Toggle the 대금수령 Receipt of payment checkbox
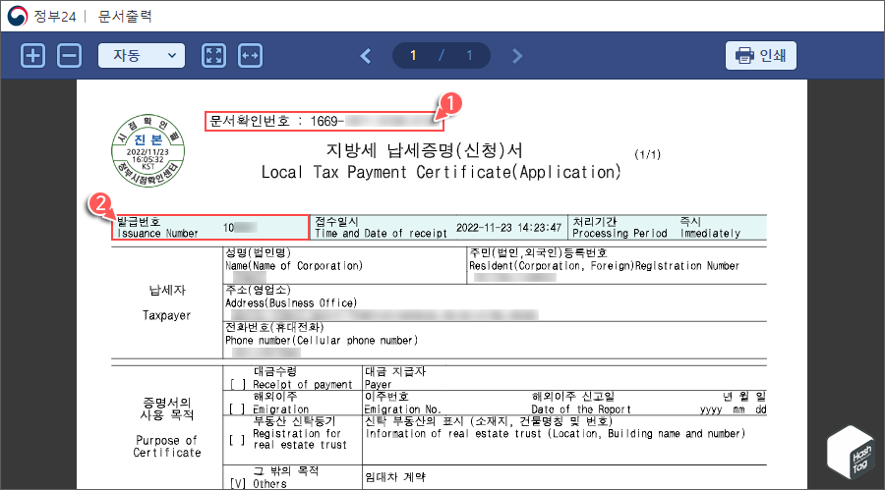Viewport: 885px width, 490px height. click(238, 385)
